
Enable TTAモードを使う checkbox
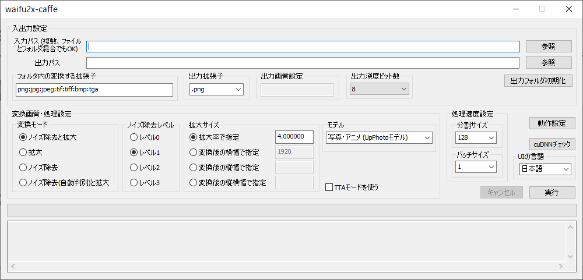pyautogui.click(x=352, y=187)
